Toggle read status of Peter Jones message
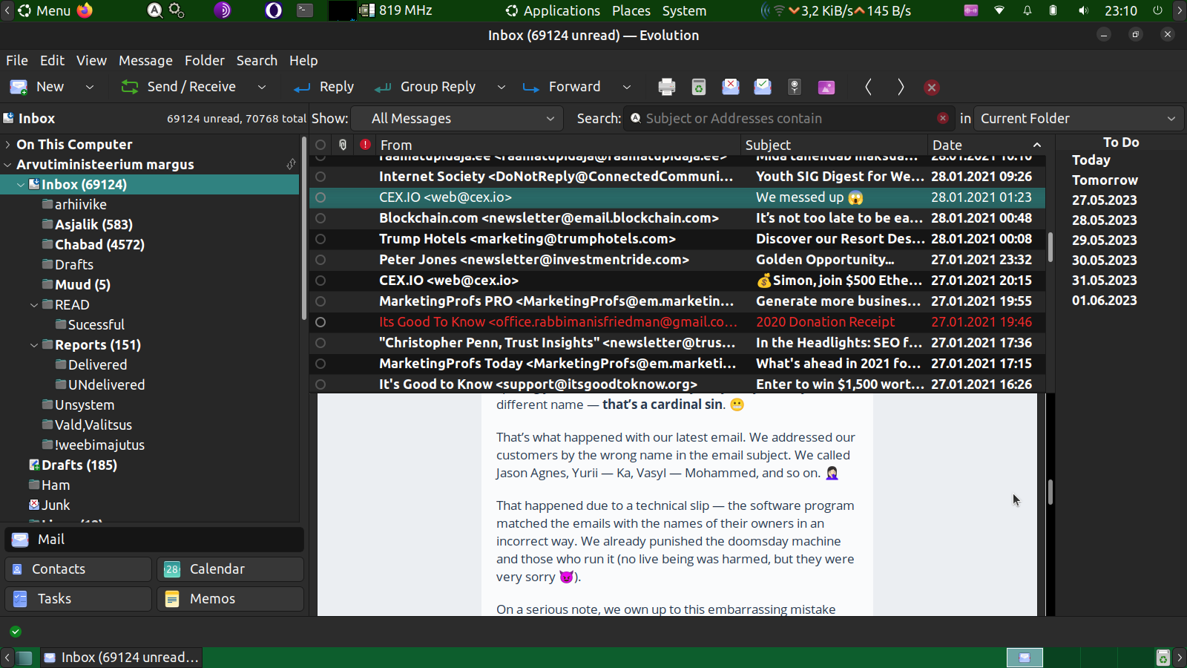The width and height of the screenshot is (1187, 668). click(x=320, y=260)
